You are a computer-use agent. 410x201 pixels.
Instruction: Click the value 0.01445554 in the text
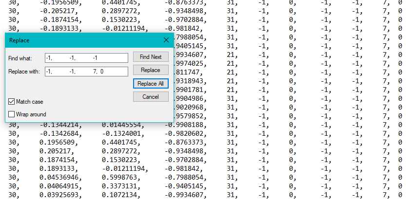click(x=122, y=125)
